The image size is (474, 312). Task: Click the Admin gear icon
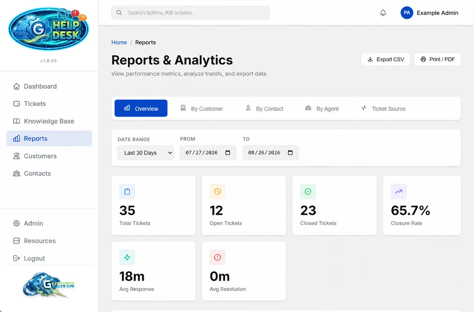click(16, 224)
